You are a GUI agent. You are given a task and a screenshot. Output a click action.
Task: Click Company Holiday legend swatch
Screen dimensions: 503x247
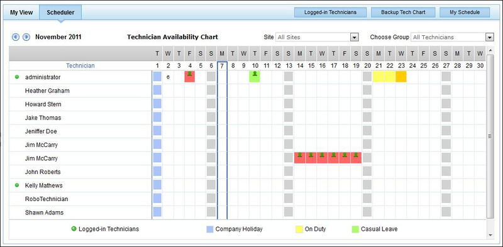coord(210,229)
